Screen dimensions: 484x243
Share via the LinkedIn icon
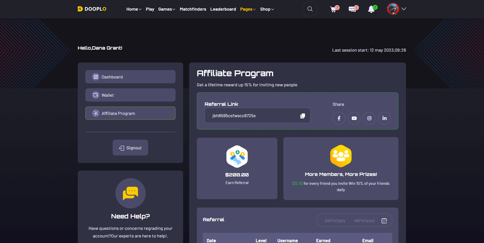click(384, 118)
